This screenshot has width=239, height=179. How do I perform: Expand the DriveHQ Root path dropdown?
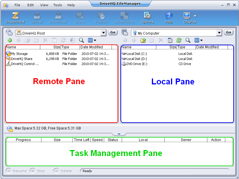104,33
